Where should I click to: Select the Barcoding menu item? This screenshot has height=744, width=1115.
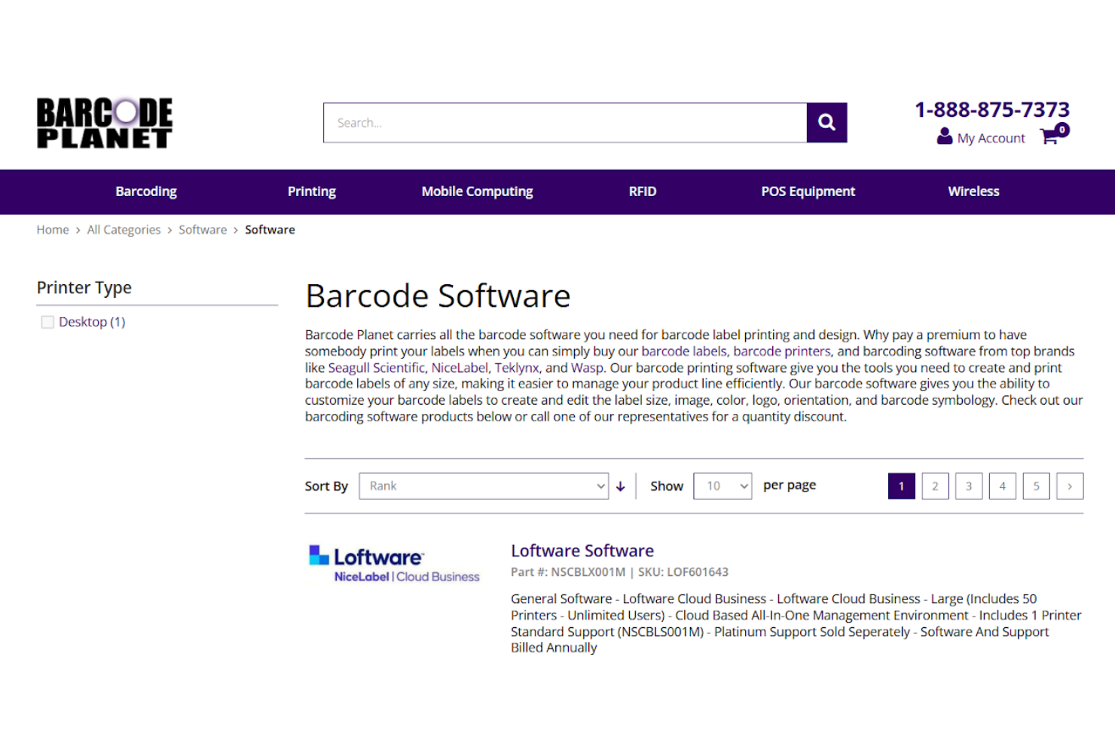[x=145, y=191]
